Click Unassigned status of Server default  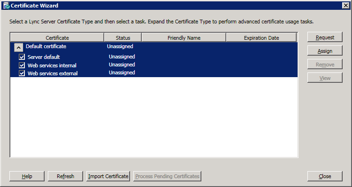coord(122,57)
